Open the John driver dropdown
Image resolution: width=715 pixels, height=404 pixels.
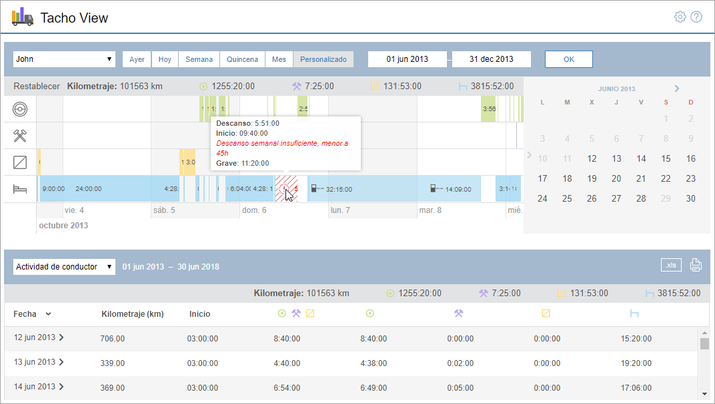tap(64, 59)
